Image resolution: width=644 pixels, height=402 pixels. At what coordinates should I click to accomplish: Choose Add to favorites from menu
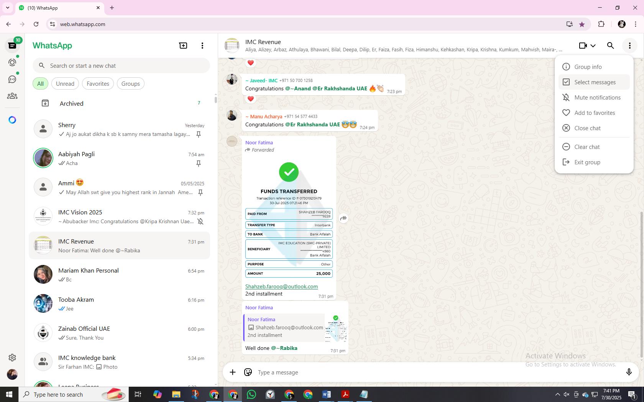coord(594,113)
